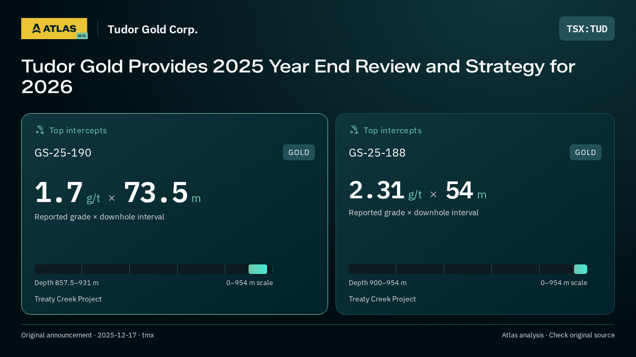Click the GOLD tag on the GS-25-190 card
This screenshot has width=636, height=357.
299,152
